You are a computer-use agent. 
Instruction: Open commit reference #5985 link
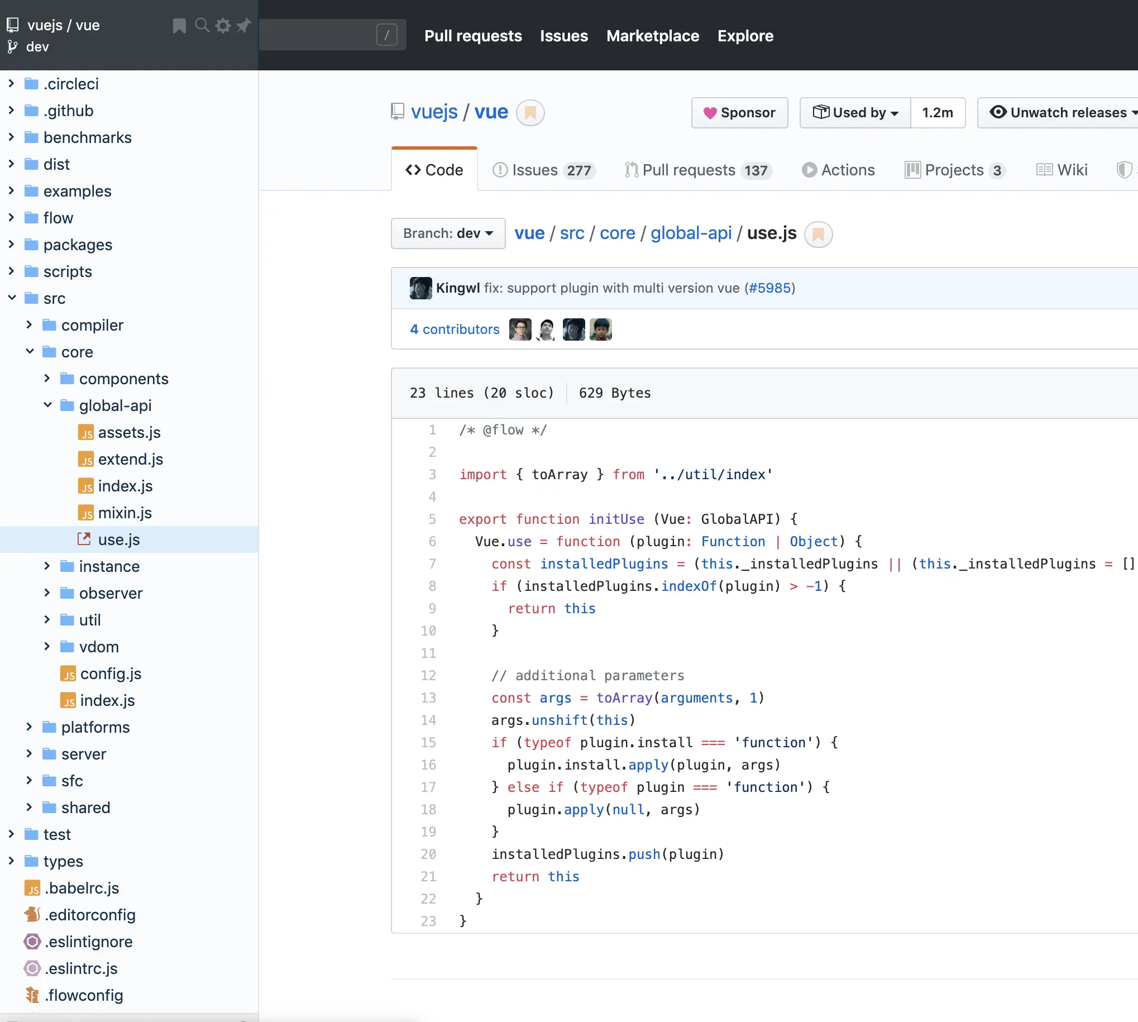[x=769, y=288]
